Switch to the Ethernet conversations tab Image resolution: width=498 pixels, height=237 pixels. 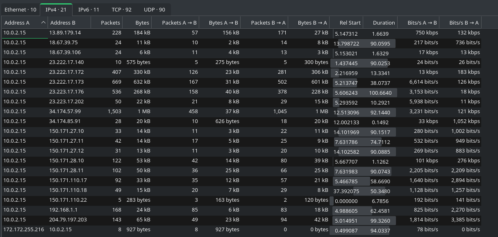pyautogui.click(x=20, y=9)
